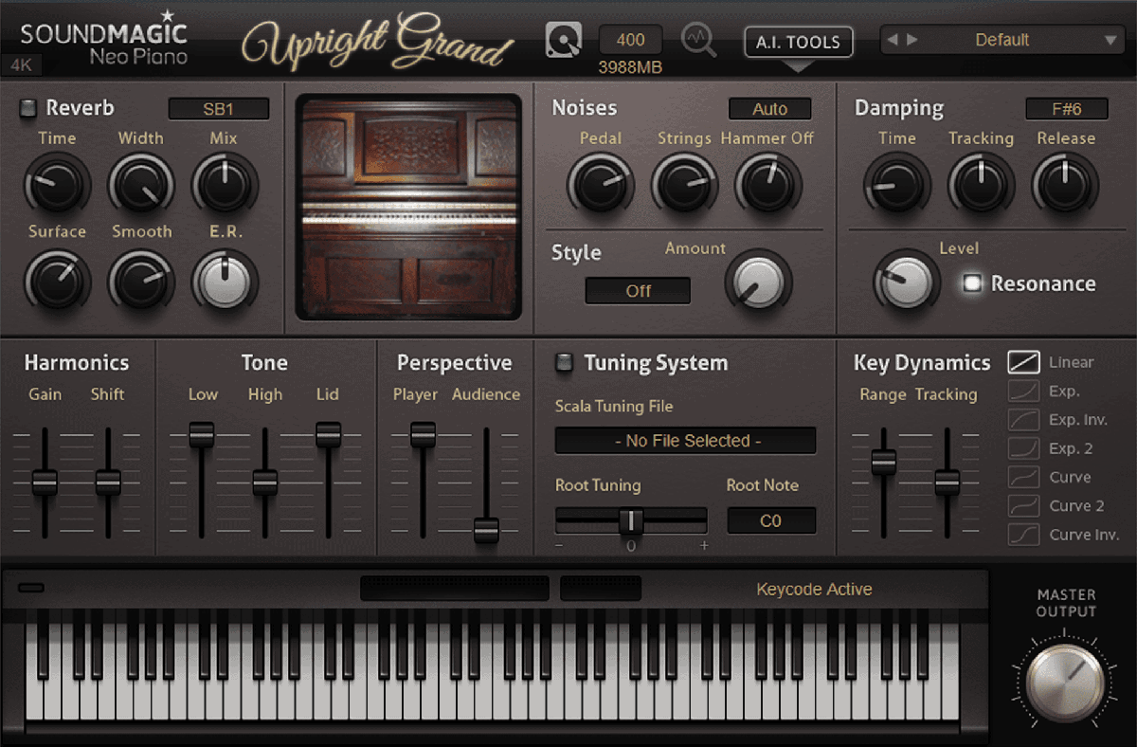
Task: Open the Style Off selector
Action: (638, 291)
